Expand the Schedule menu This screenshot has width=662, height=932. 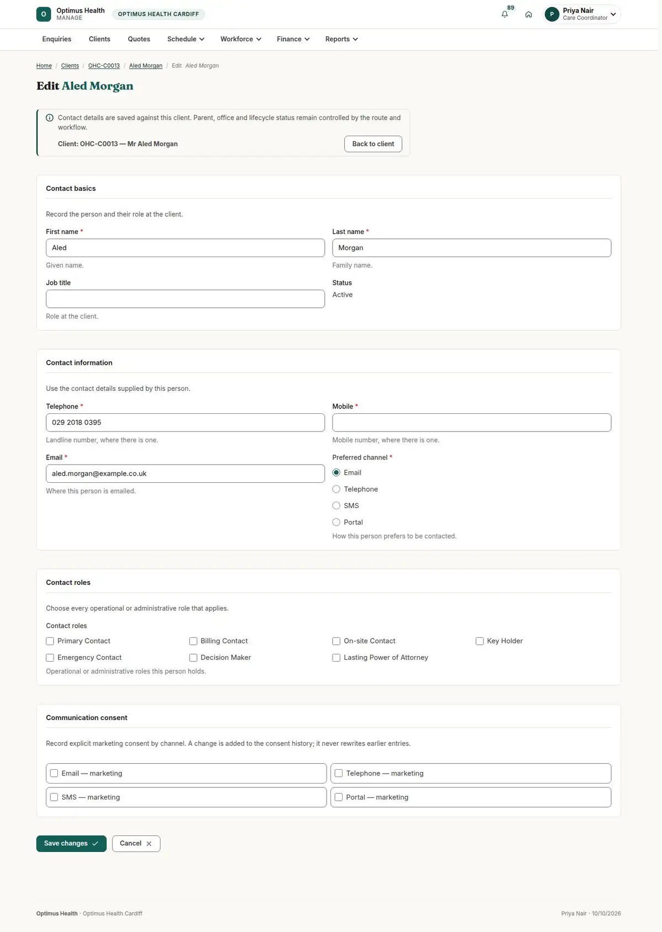[186, 39]
